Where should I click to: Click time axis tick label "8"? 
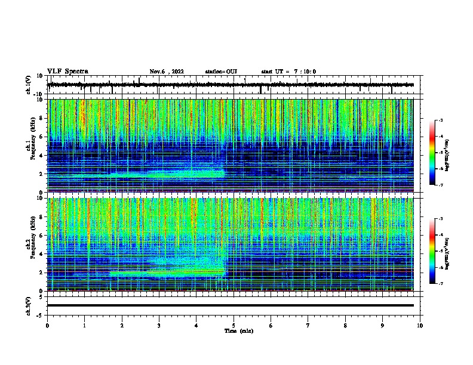[x=345, y=326]
